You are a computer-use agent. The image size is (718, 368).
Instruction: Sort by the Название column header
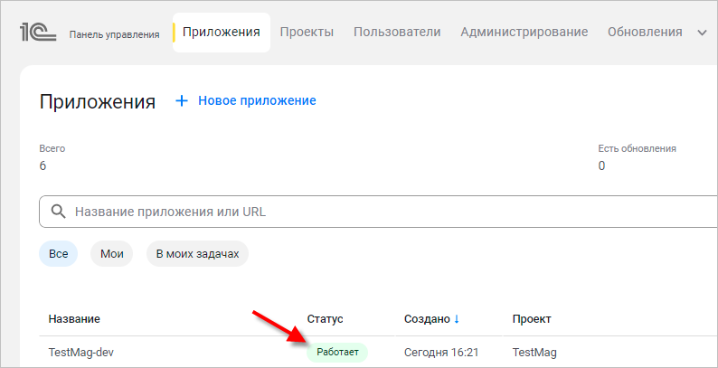click(74, 319)
